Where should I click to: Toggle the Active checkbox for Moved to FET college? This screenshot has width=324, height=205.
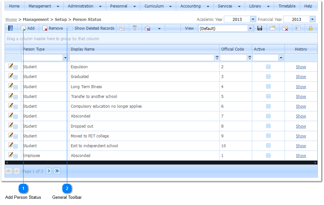(x=268, y=135)
